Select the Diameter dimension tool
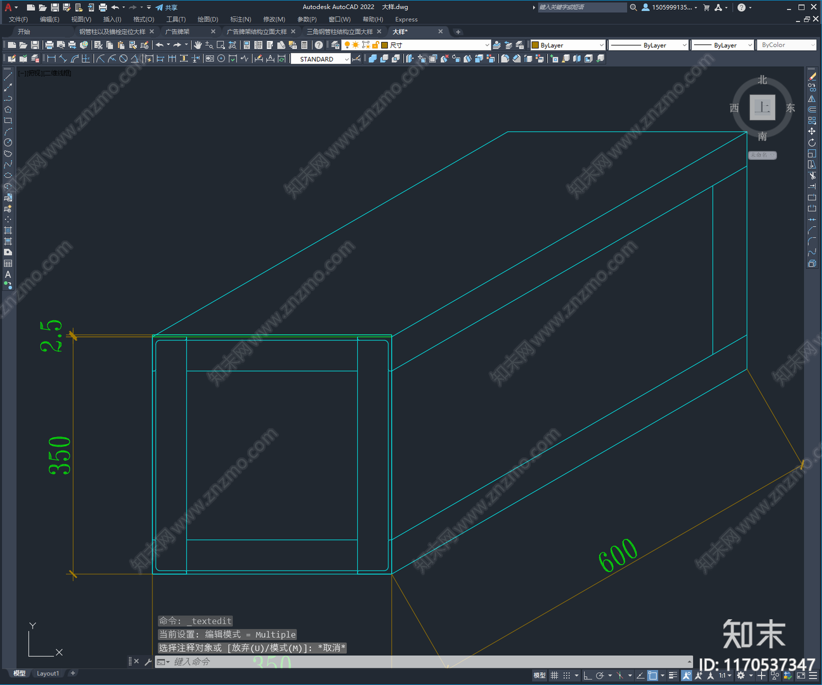Viewport: 822px width, 685px height. coord(123,59)
